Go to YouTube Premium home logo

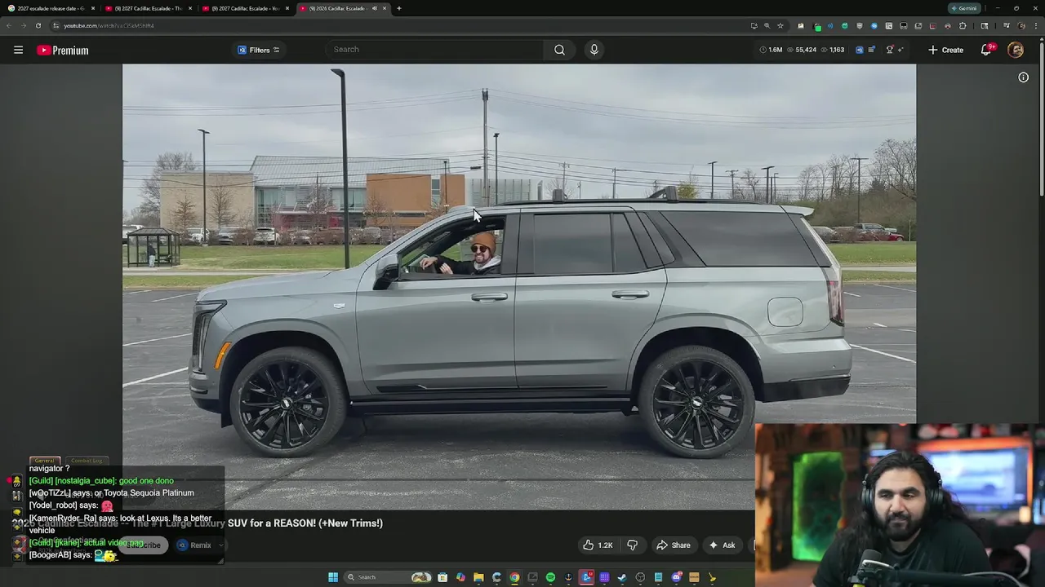click(62, 51)
